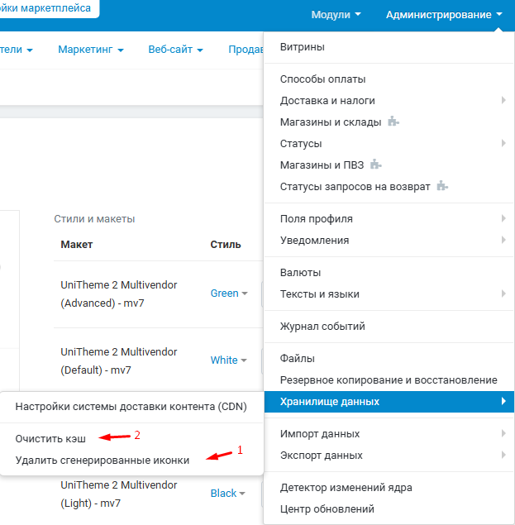
Task: Choose Удалить сгенерированные иконки
Action: tap(103, 460)
